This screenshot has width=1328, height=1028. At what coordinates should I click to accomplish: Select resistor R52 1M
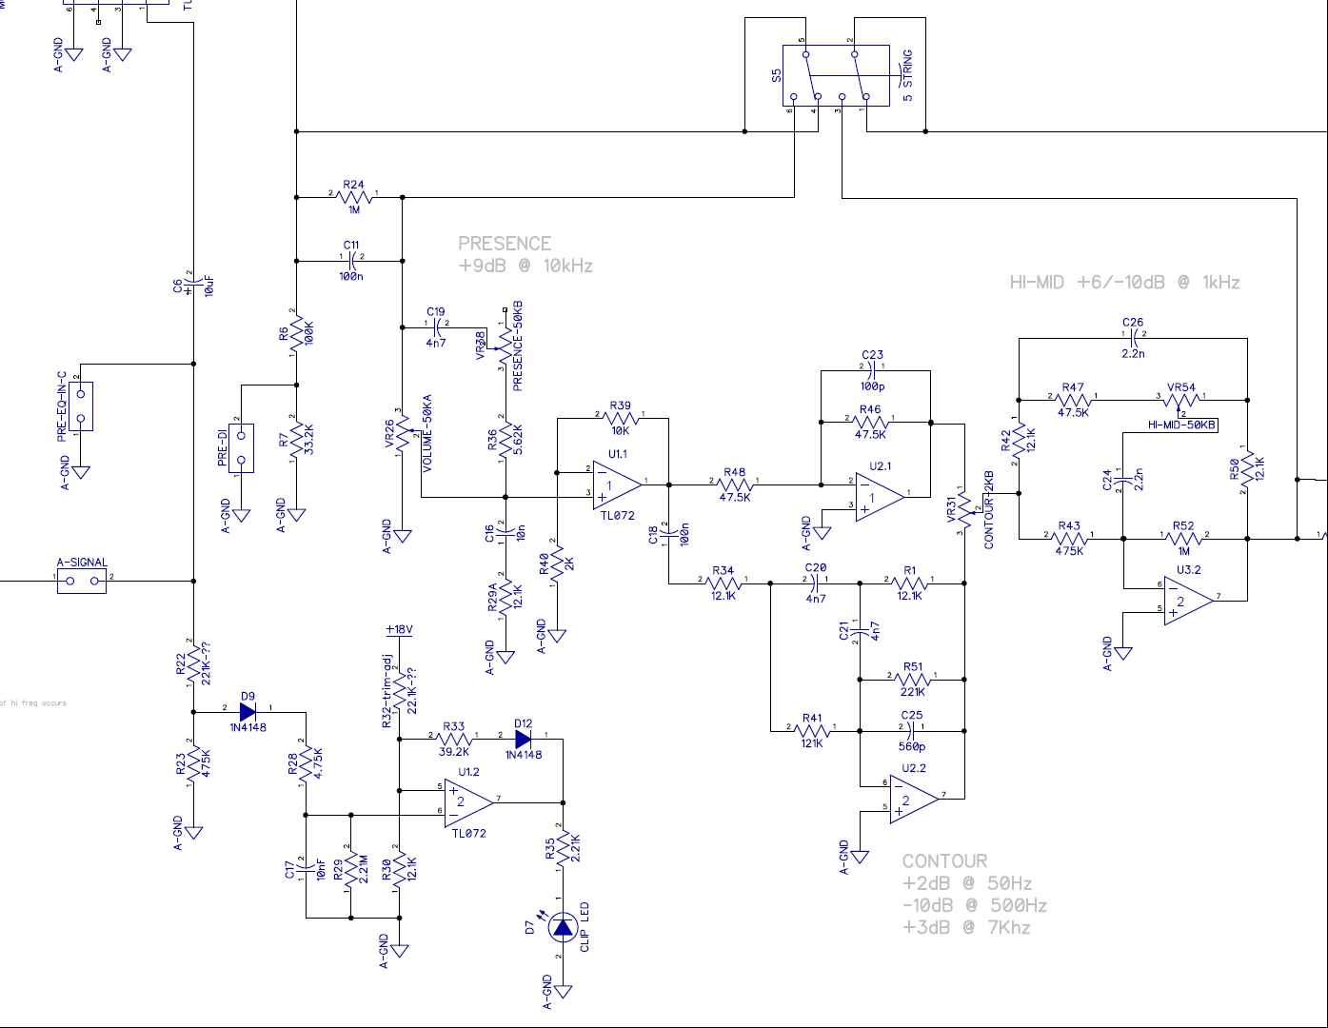pyautogui.click(x=1183, y=539)
